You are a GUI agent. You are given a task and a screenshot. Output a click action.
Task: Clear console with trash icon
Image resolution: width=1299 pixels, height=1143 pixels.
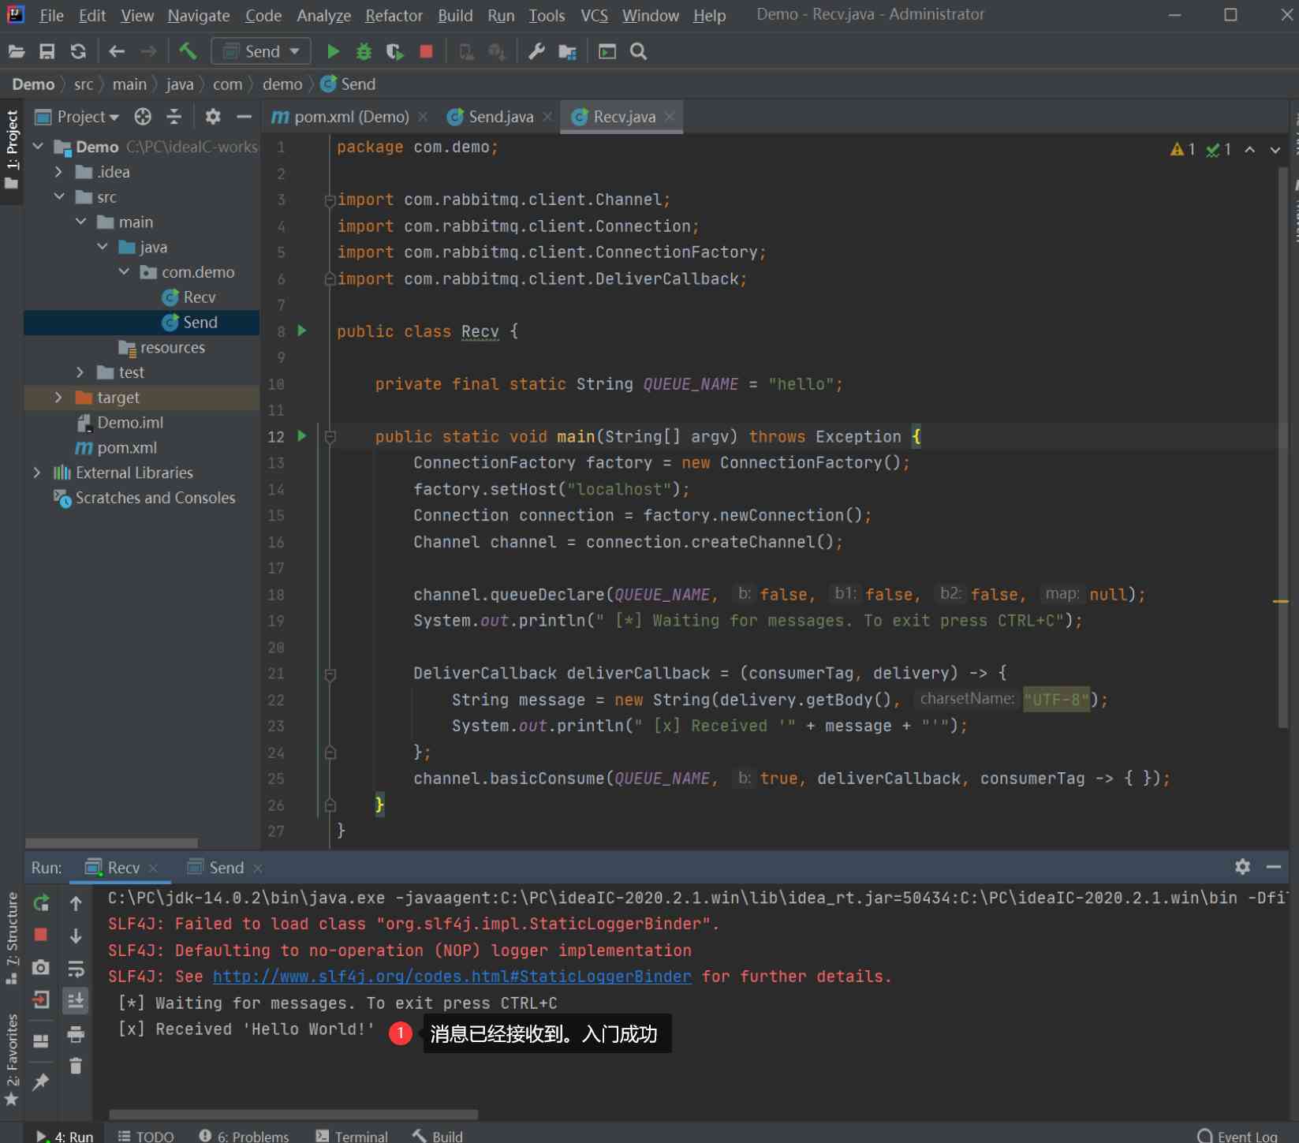(76, 1066)
